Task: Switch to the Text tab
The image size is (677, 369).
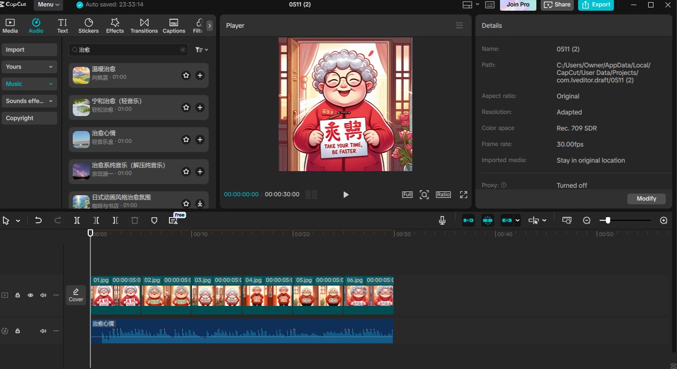Action: point(63,26)
